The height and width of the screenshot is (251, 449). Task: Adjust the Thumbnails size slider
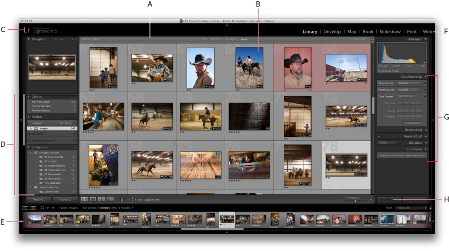[x=356, y=201]
